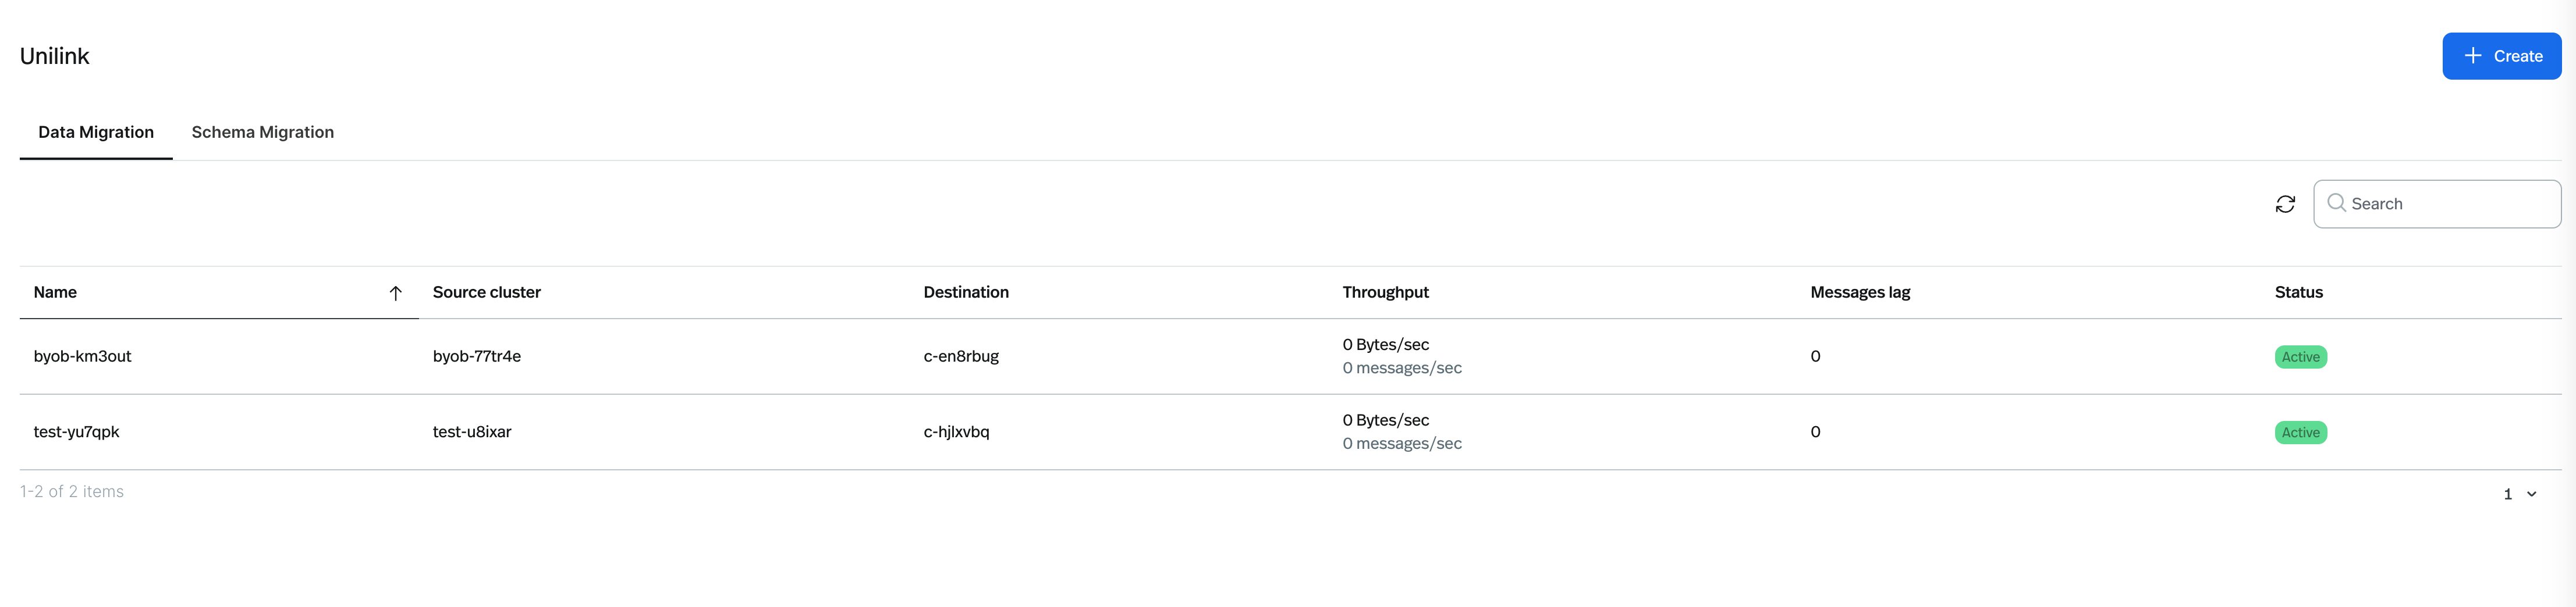The image size is (2576, 607).
Task: Click the plus icon on the Create button
Action: pyautogui.click(x=2472, y=56)
